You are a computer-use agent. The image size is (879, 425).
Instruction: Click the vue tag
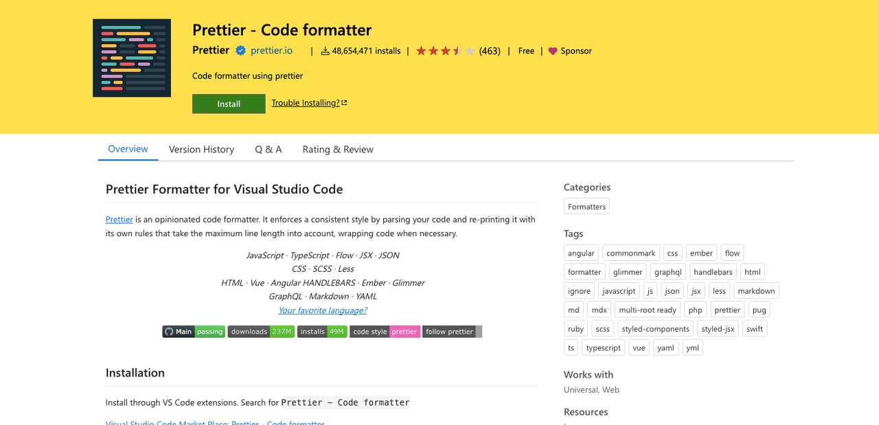[639, 348]
